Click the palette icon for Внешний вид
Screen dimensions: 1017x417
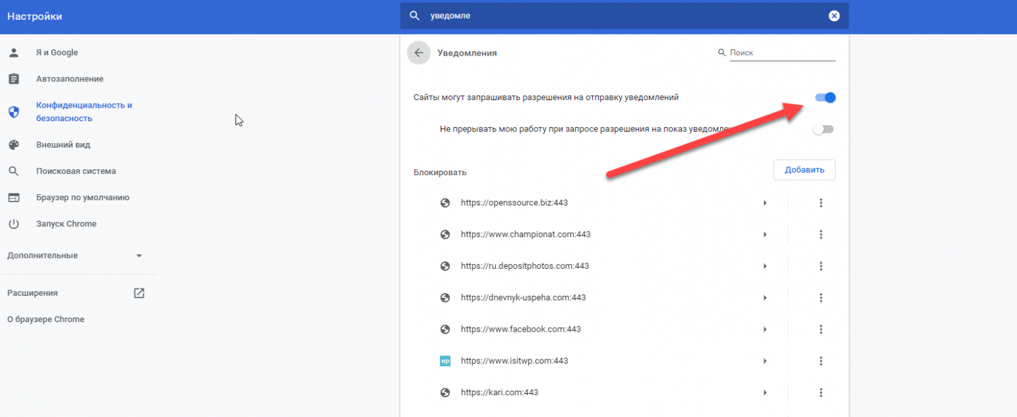tap(13, 145)
